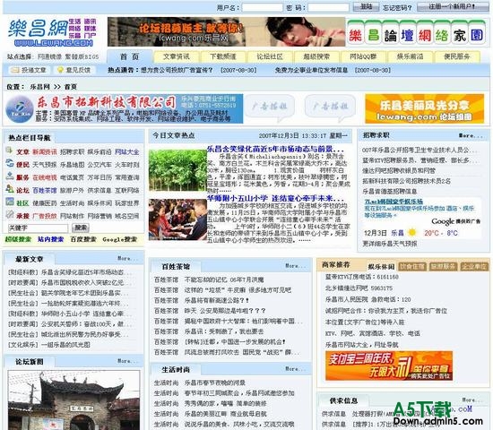Click the 便民 row icon in hot navigation

click(10, 163)
